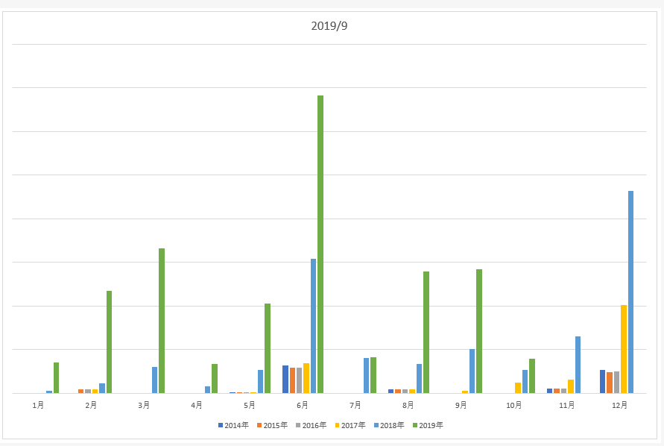The width and height of the screenshot is (664, 446).
Task: Select the green 2019 bar in 3月
Action: coord(162,321)
